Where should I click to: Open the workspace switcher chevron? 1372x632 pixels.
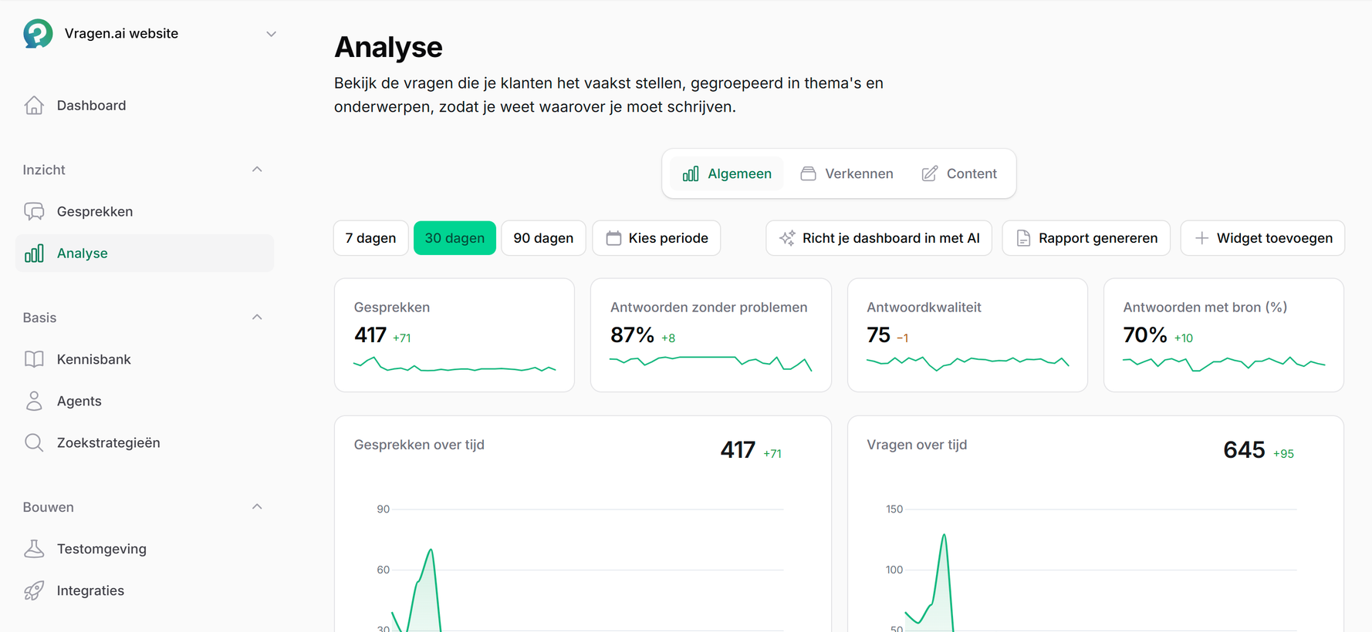pyautogui.click(x=271, y=34)
